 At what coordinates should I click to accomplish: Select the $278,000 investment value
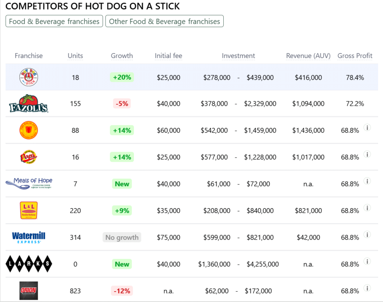click(x=217, y=78)
